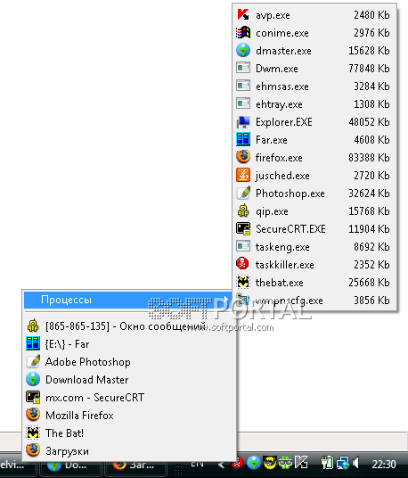Click the Java icon next to jusched.exe
The image size is (408, 478).
pyautogui.click(x=243, y=176)
